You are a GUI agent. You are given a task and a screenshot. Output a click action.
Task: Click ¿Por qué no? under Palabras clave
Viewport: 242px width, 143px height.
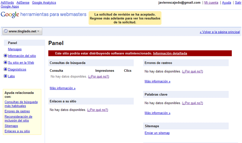[x=192, y=103]
